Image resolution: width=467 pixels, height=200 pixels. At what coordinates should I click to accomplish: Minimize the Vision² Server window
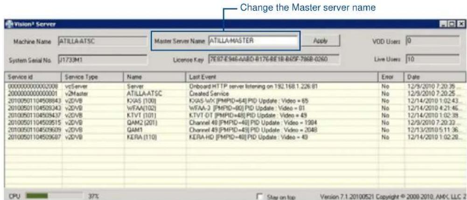(443, 24)
